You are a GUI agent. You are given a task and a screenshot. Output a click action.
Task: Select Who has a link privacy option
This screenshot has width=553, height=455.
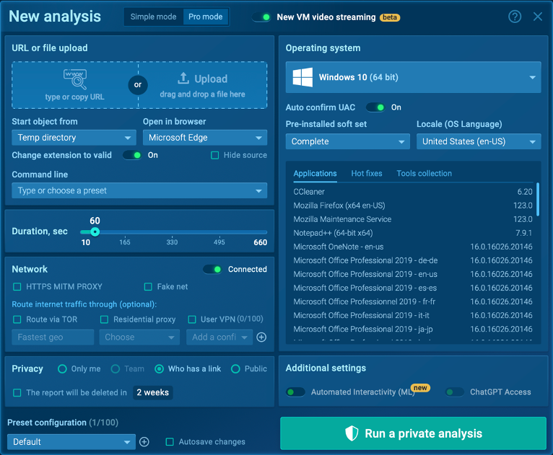(159, 368)
